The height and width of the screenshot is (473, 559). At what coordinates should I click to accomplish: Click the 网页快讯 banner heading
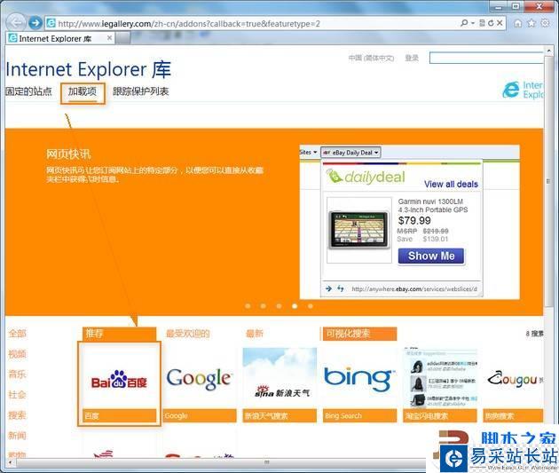coord(68,154)
